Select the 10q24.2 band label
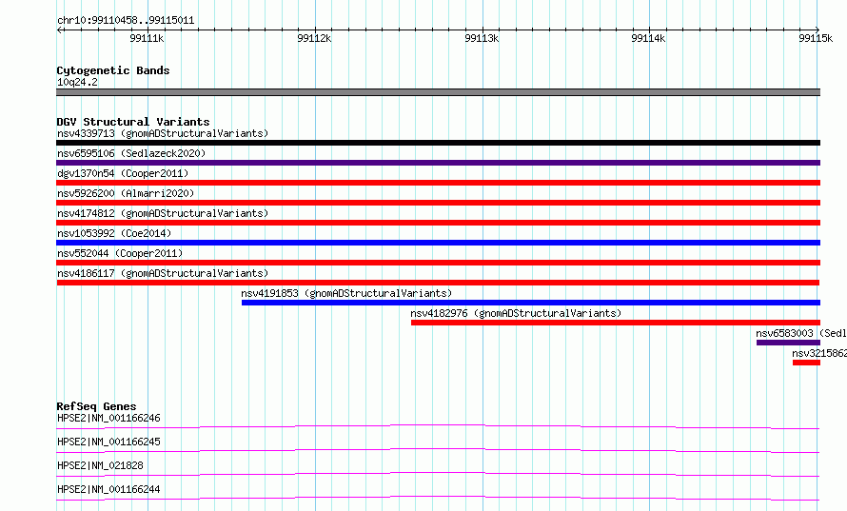847x511 pixels. pos(77,82)
